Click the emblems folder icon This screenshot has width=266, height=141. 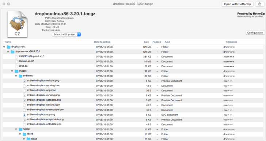pos(20,76)
